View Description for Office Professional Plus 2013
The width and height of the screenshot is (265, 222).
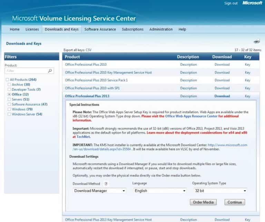pos(188,96)
